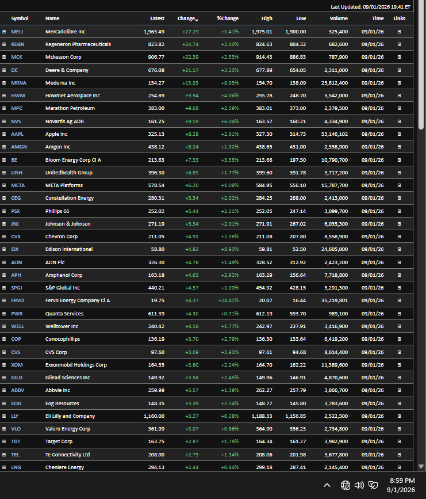426x499 pixels.
Task: Open links icon for Amphenol Corp
Action: 400,275
